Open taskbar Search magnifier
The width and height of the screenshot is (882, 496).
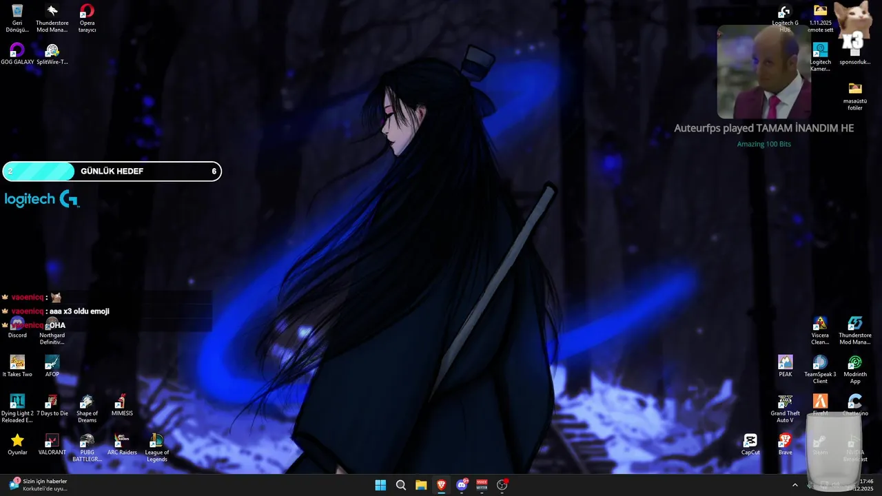401,485
